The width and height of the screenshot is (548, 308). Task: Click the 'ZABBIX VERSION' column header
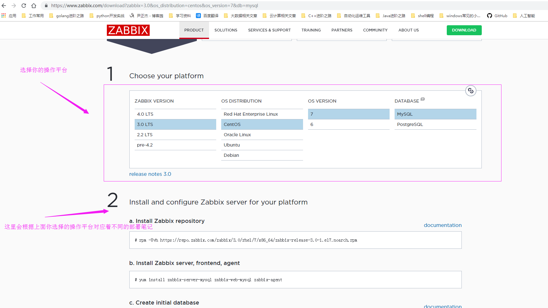click(x=154, y=101)
